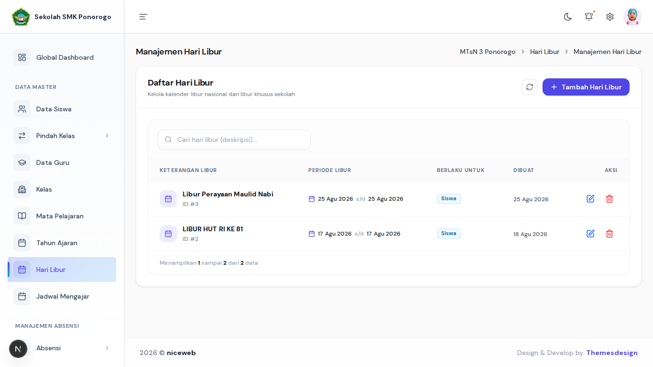Expand the Absensi submenu chevron
The height and width of the screenshot is (367, 653).
pyautogui.click(x=107, y=348)
